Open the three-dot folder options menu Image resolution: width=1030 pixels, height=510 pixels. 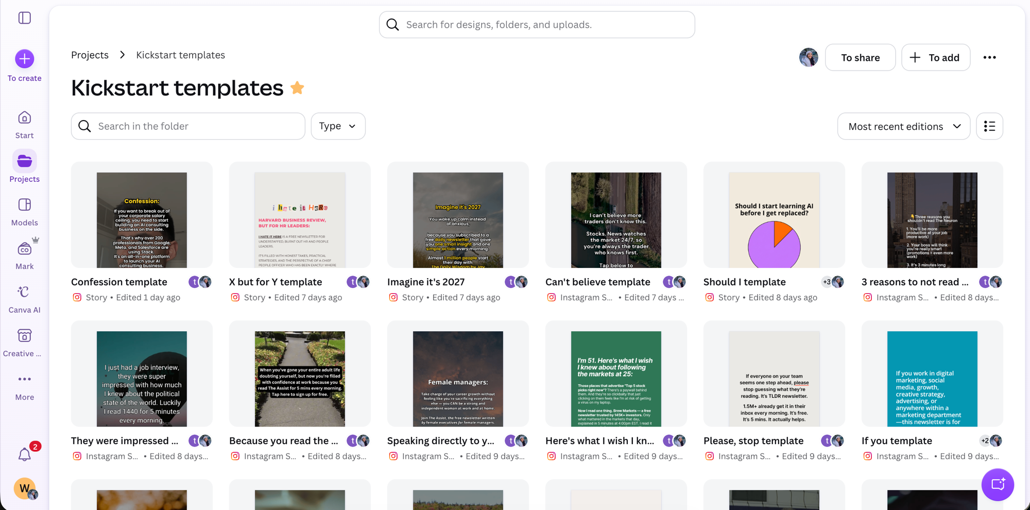click(x=989, y=58)
